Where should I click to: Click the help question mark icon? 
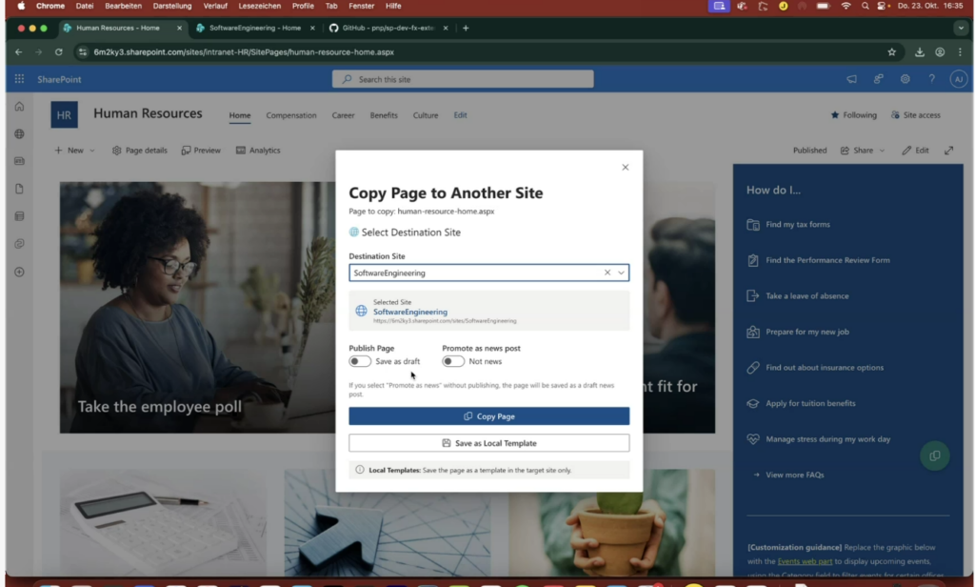tap(931, 79)
